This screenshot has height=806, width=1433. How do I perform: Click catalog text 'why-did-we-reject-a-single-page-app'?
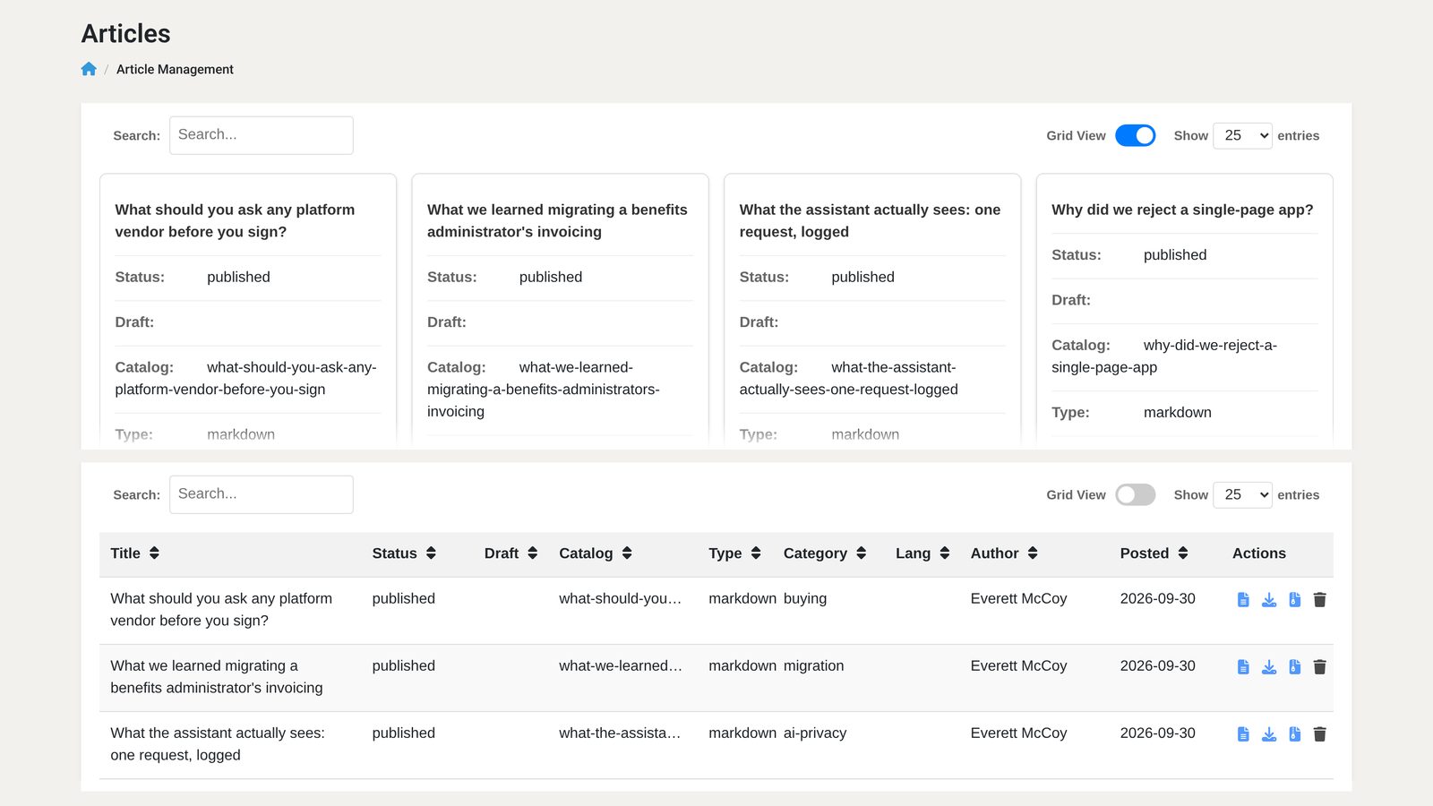[1164, 356]
